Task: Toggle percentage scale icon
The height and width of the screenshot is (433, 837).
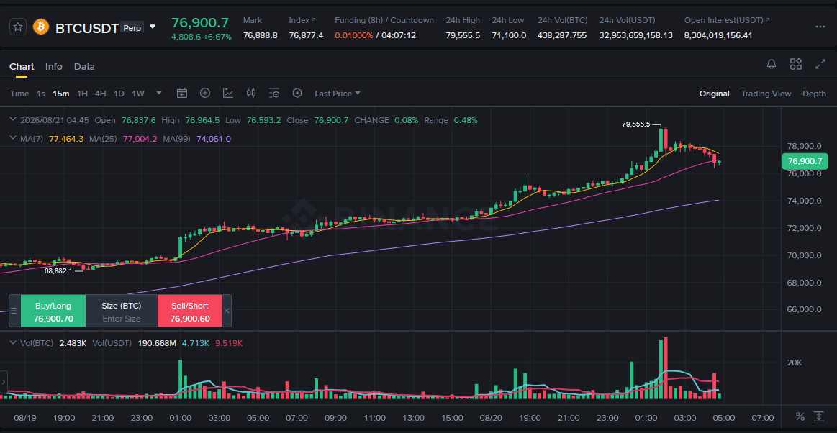Action: [x=800, y=416]
